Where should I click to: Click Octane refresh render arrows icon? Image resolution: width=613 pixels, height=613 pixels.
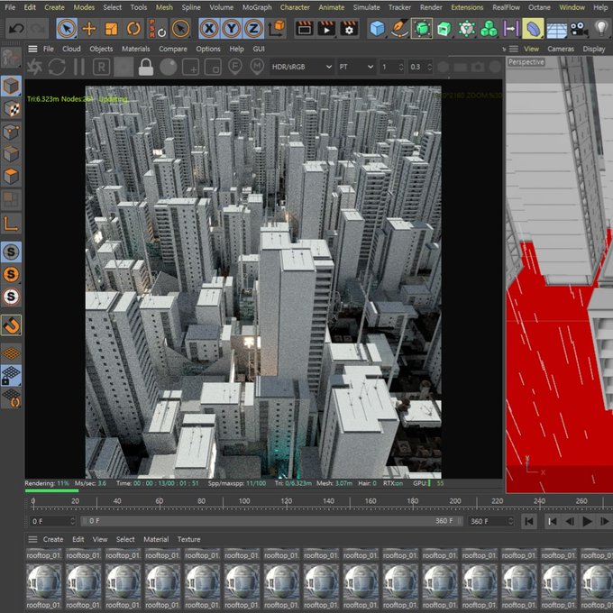(57, 67)
